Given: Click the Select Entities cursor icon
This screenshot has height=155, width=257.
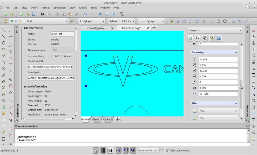Looking at the screenshot, I should click(x=197, y=38).
